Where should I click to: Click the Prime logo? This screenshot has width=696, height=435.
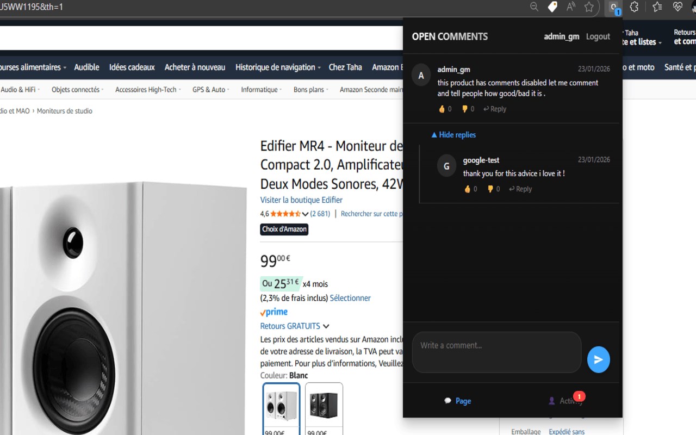[x=274, y=312]
